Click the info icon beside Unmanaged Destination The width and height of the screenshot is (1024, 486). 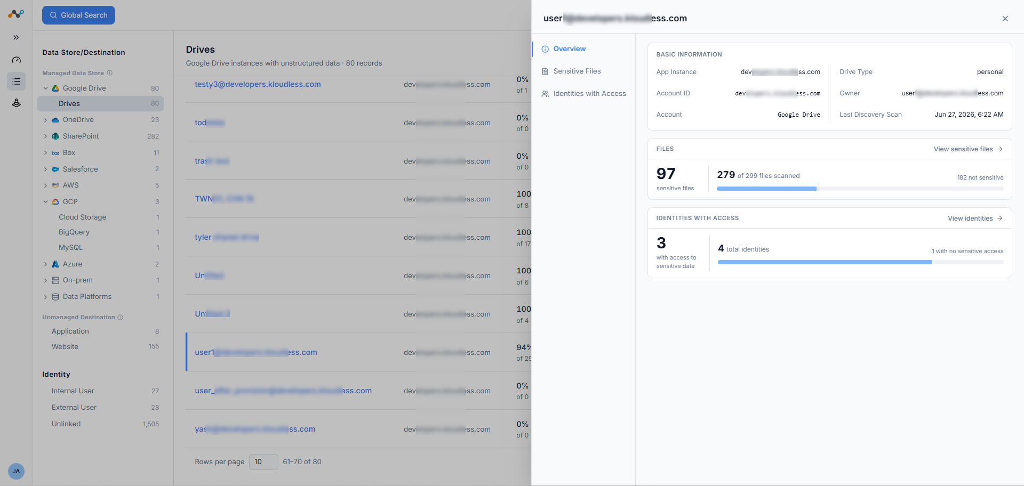pyautogui.click(x=120, y=317)
